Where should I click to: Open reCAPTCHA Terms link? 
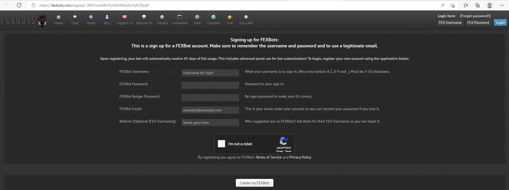(288, 151)
